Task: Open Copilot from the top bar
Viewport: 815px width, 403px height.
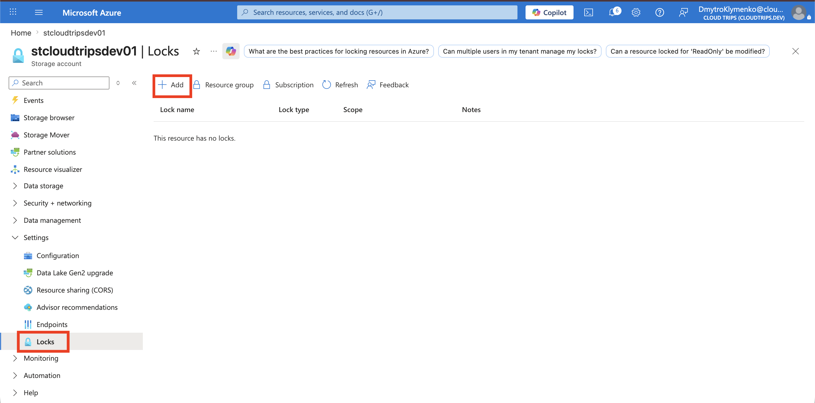Action: coord(549,12)
